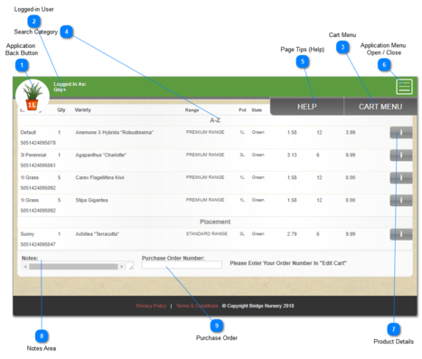
Task: Select Stipa Gigantea variety text
Action: coord(91,200)
